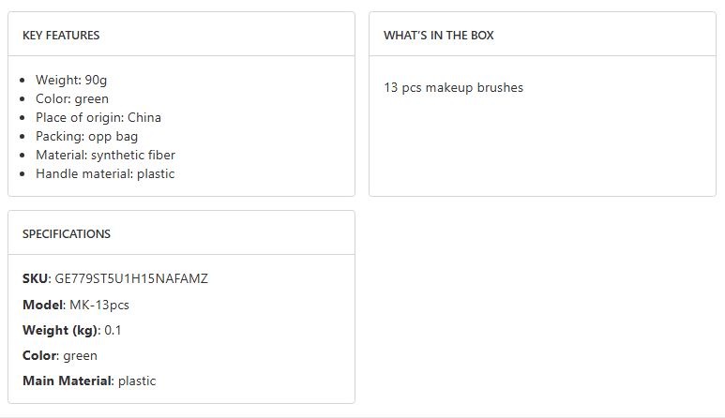Viewport: 725px width, 418px height.
Task: Click 'Place of origin: China' text
Action: [x=98, y=118]
